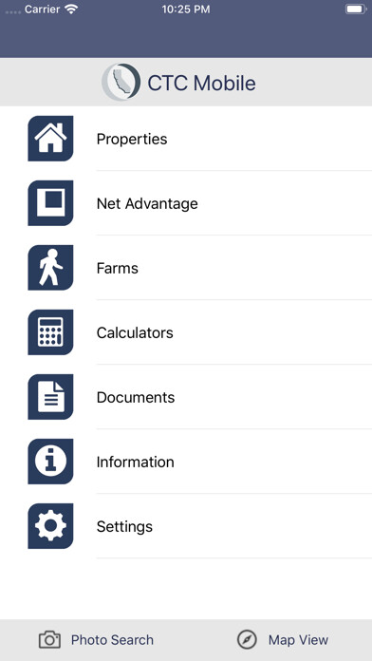Tap the Photo Search text button
This screenshot has width=372, height=661.
pyautogui.click(x=112, y=640)
